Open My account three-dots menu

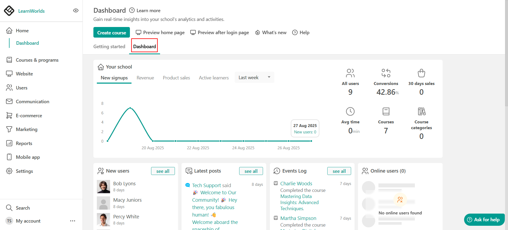[x=73, y=221]
